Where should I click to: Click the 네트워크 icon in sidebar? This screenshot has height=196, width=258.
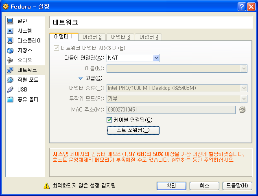[10, 70]
